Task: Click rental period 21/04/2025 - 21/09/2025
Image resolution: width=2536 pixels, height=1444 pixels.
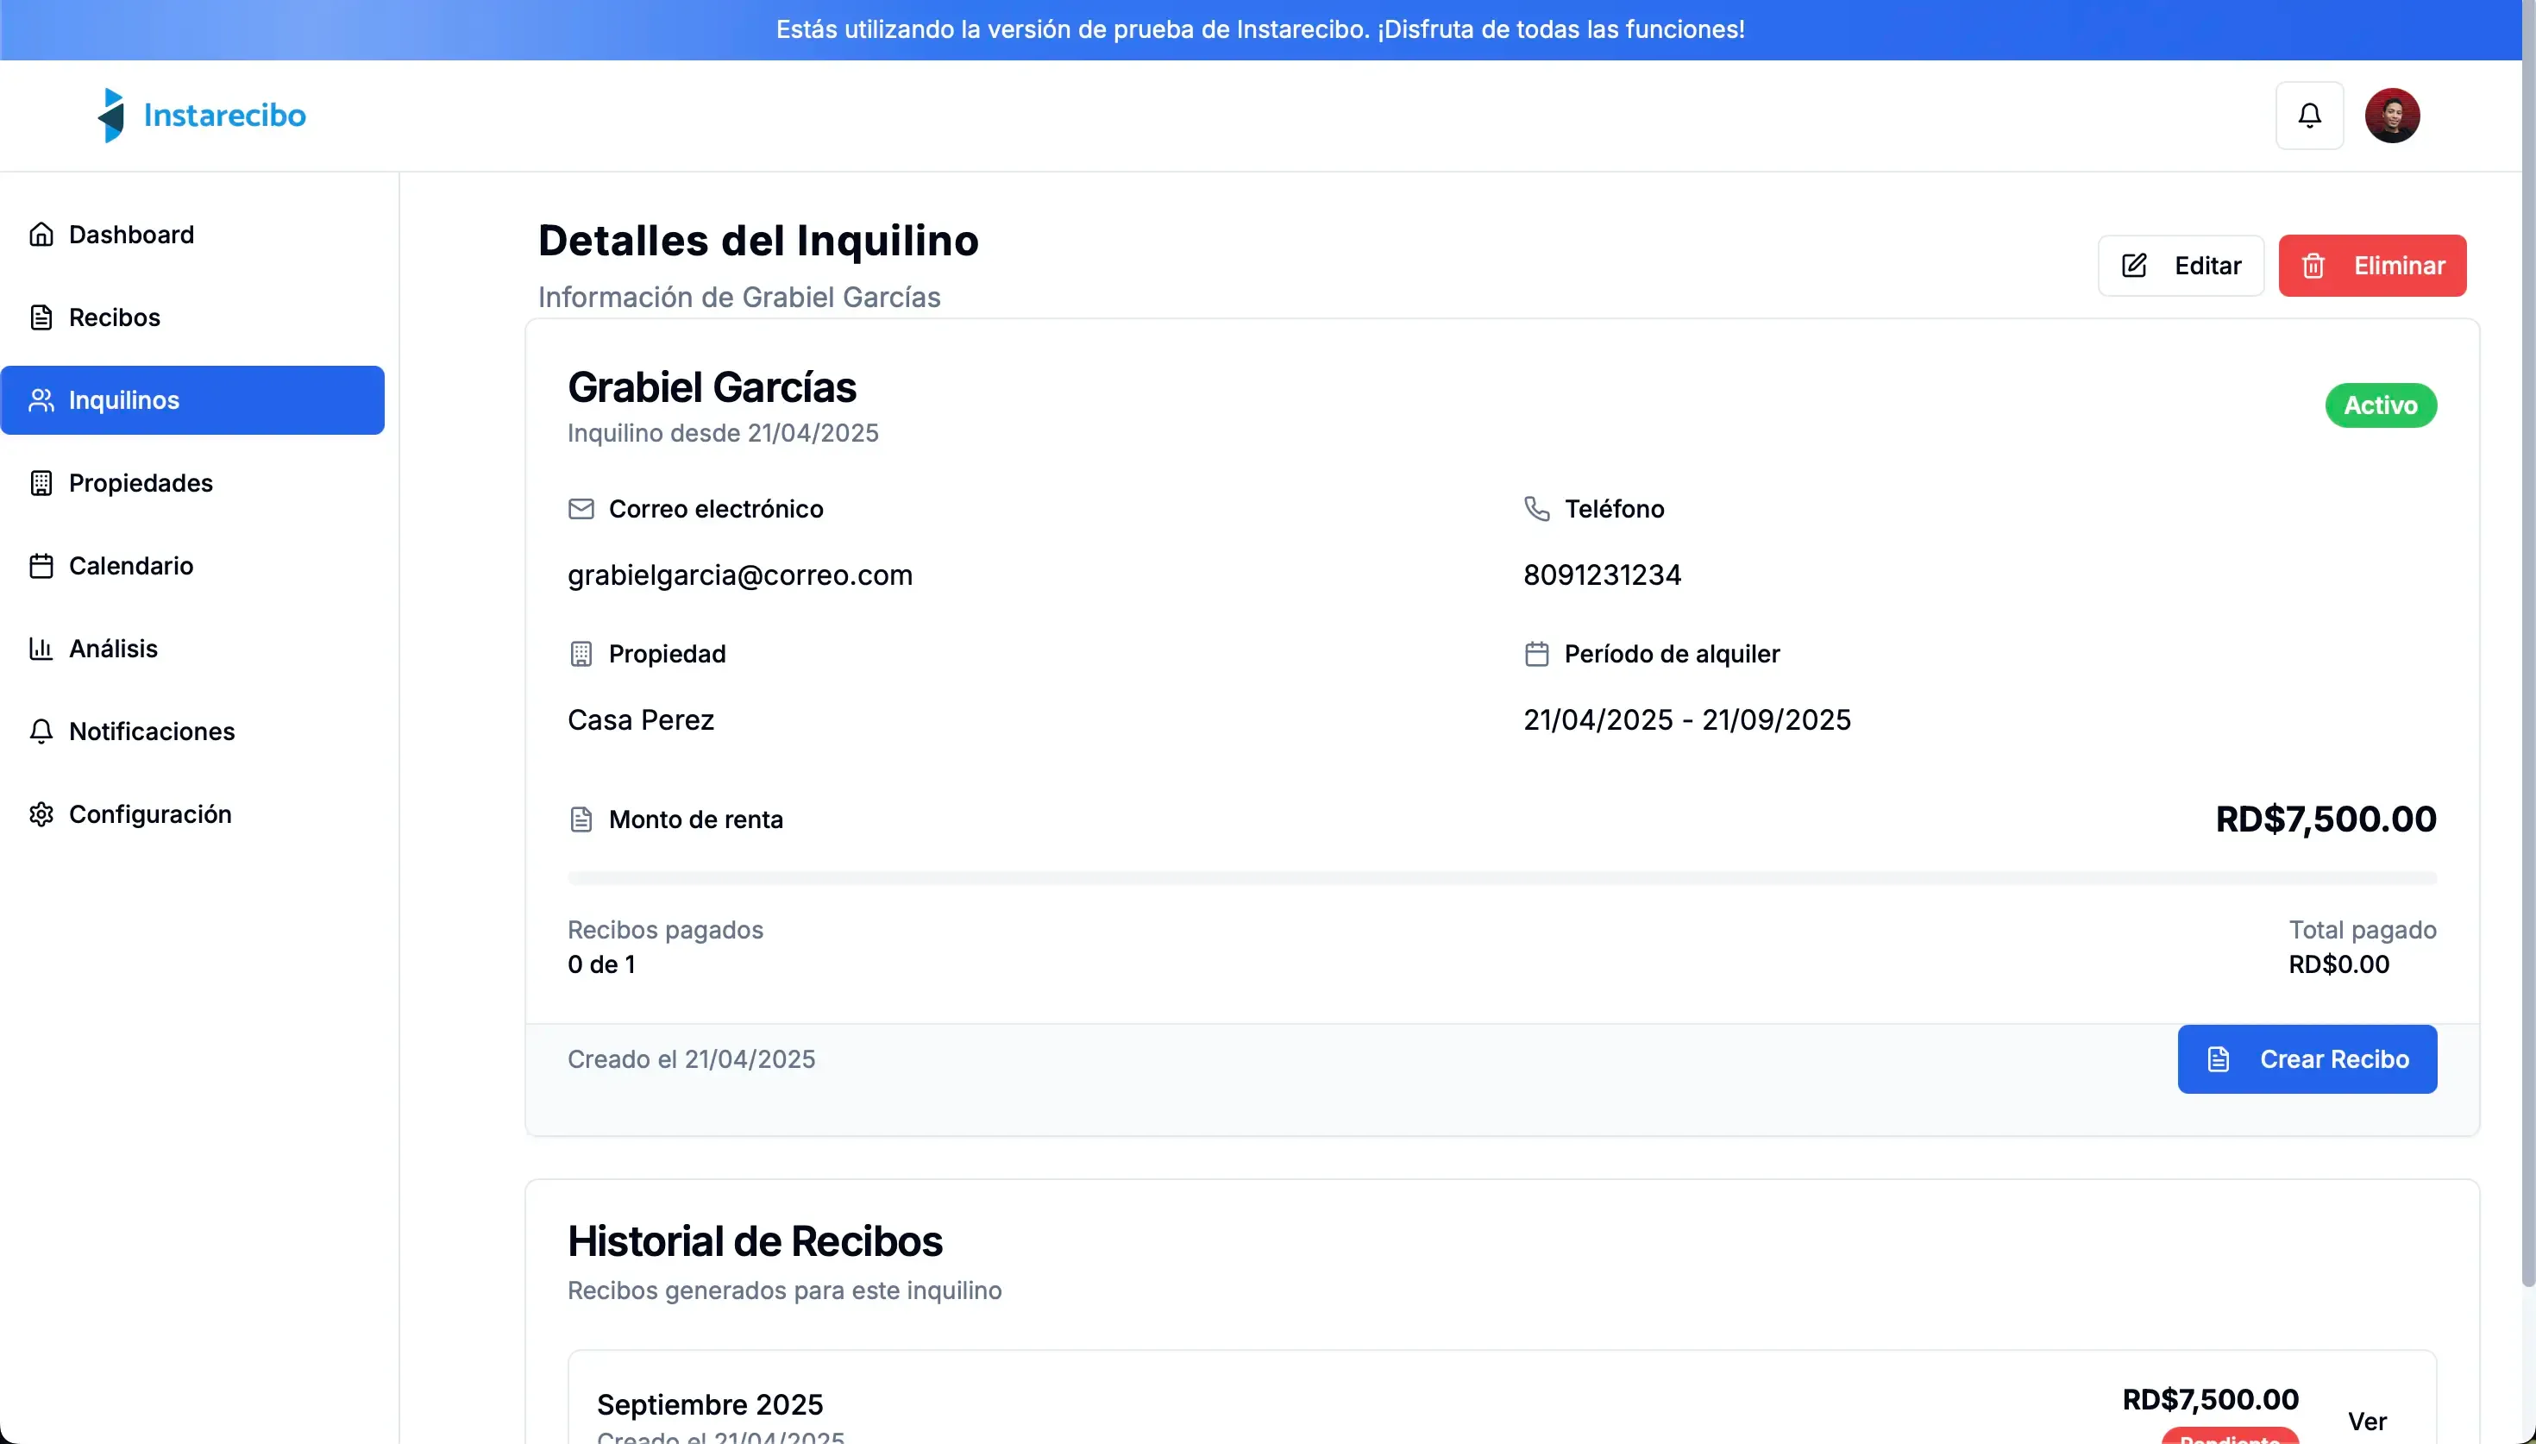Action: 1686,720
